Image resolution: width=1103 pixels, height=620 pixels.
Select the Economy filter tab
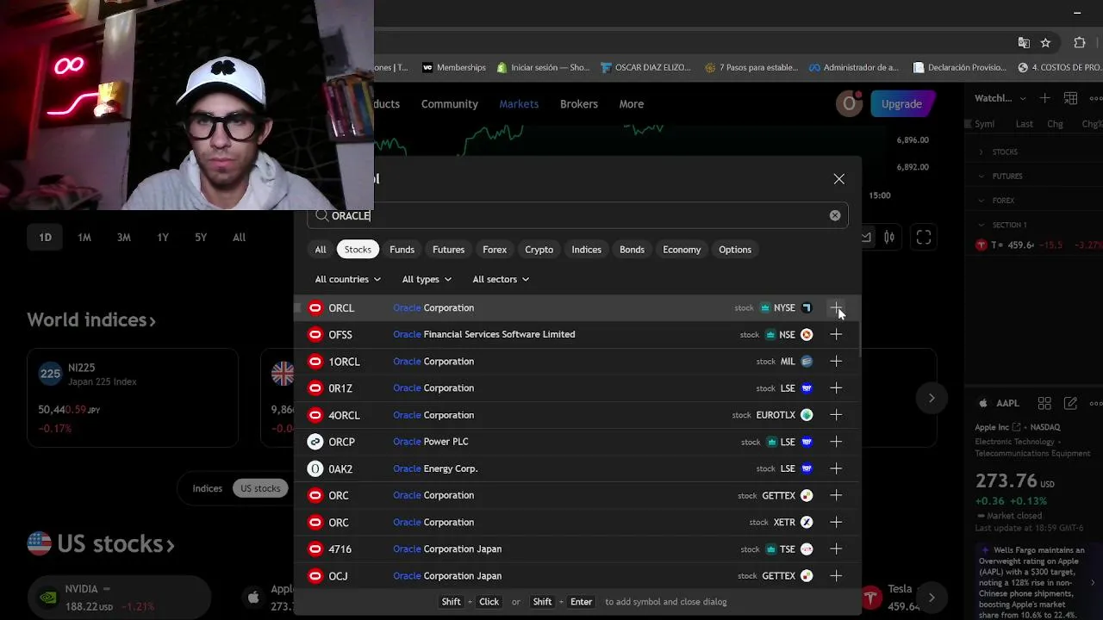coord(682,250)
